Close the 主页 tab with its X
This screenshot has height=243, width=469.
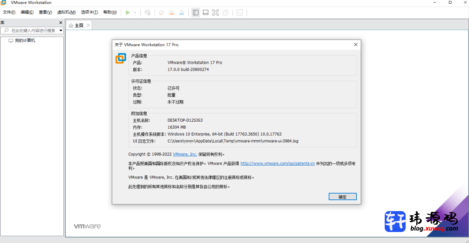coord(88,25)
